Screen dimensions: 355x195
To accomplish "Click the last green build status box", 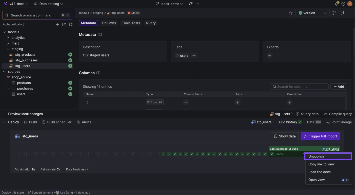I will [x=265, y=154].
